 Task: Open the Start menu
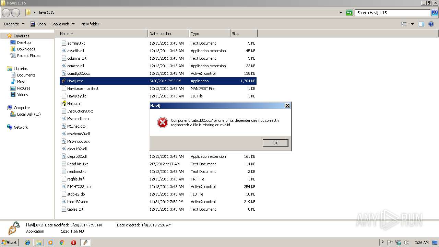[9, 243]
